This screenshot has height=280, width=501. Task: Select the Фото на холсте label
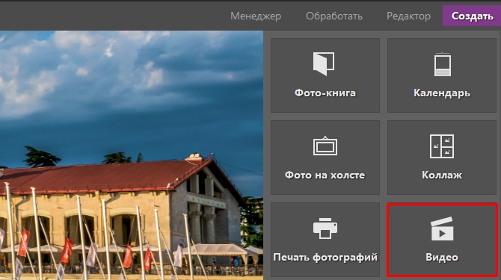tap(325, 175)
